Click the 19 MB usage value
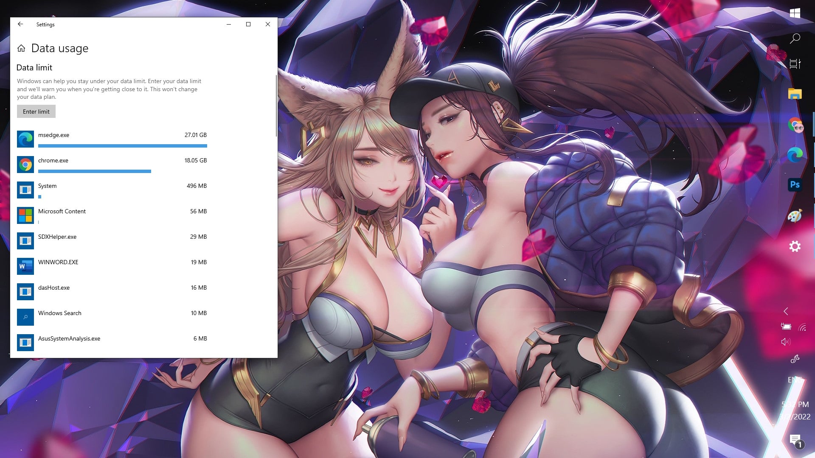 coord(199,262)
